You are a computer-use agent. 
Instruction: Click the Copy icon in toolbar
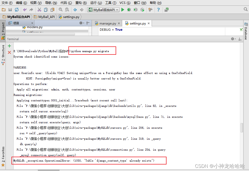tap(46, 10)
